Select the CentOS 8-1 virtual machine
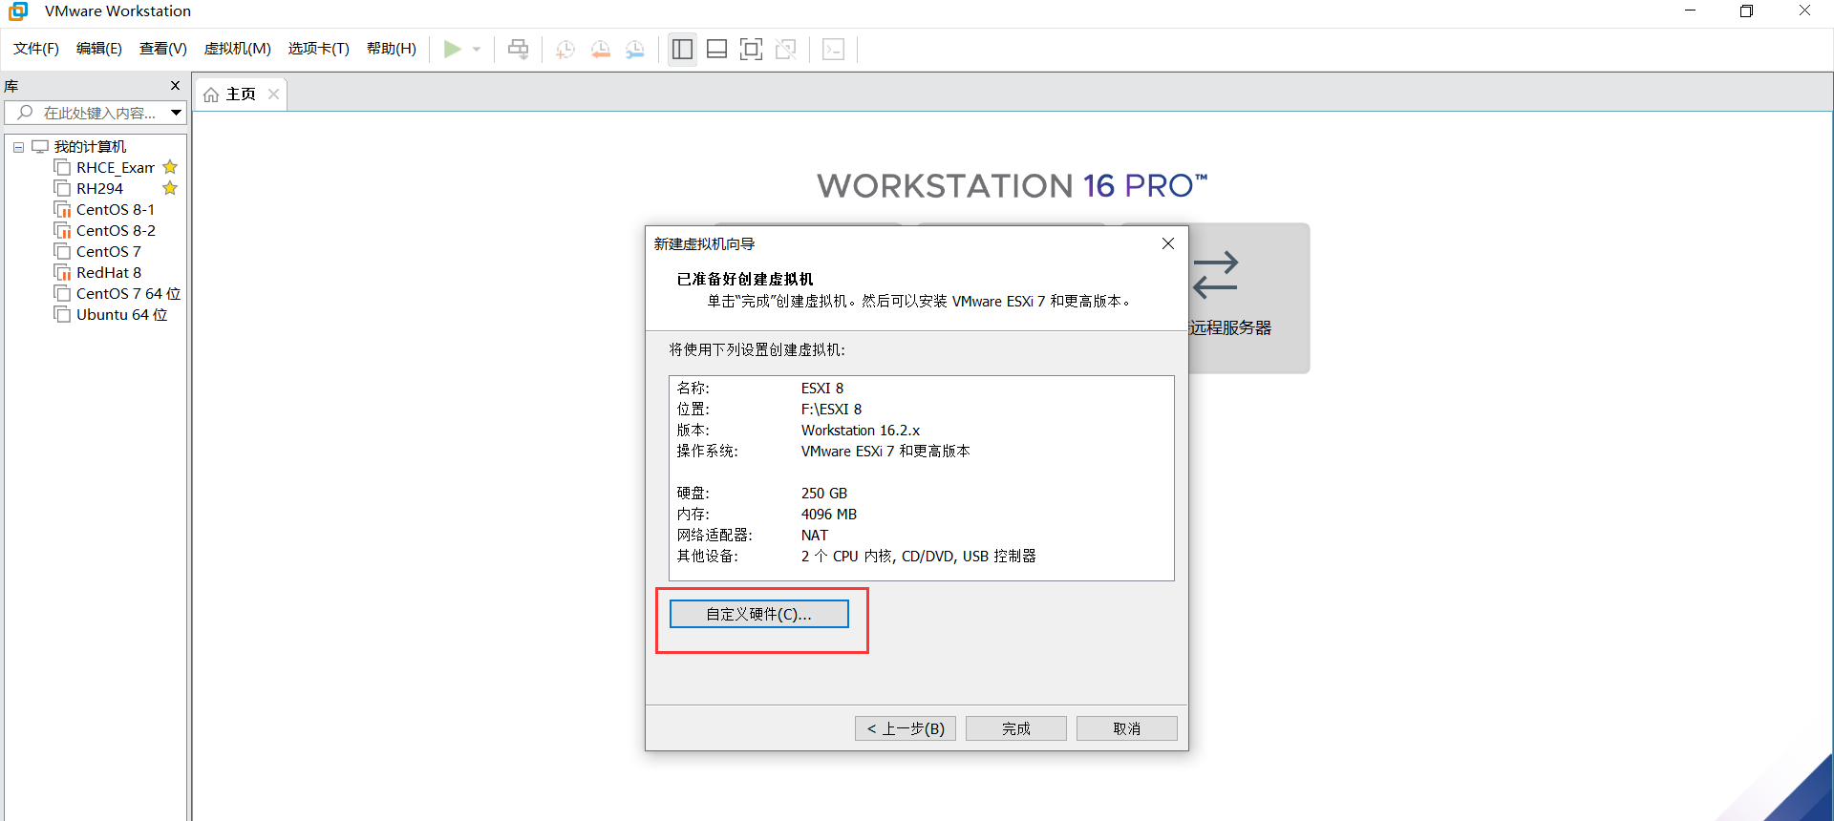1834x821 pixels. pyautogui.click(x=116, y=210)
